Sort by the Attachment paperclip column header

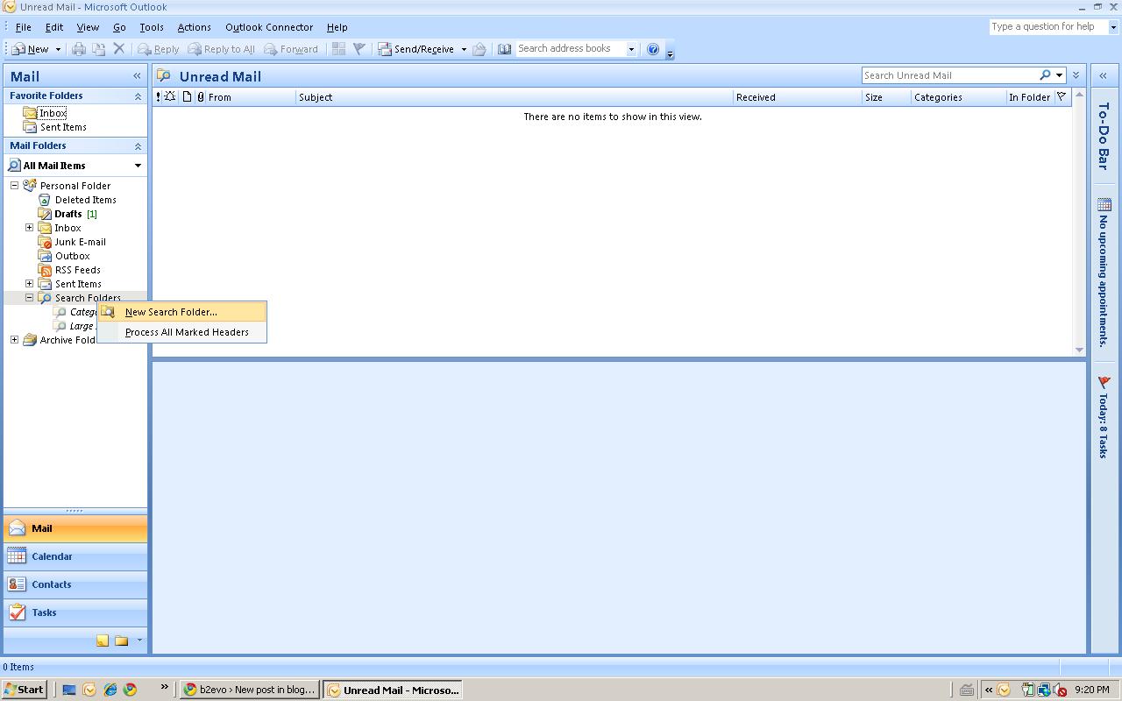click(x=200, y=97)
